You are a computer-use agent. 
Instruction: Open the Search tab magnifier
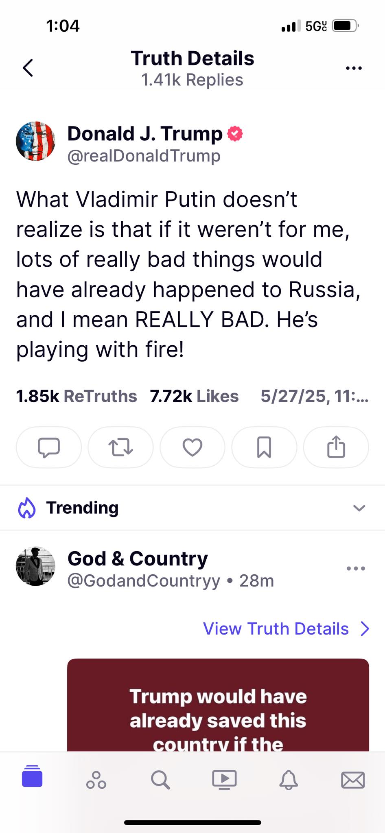(x=160, y=780)
